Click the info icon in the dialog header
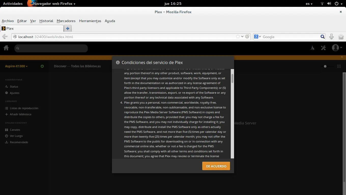 [118, 62]
